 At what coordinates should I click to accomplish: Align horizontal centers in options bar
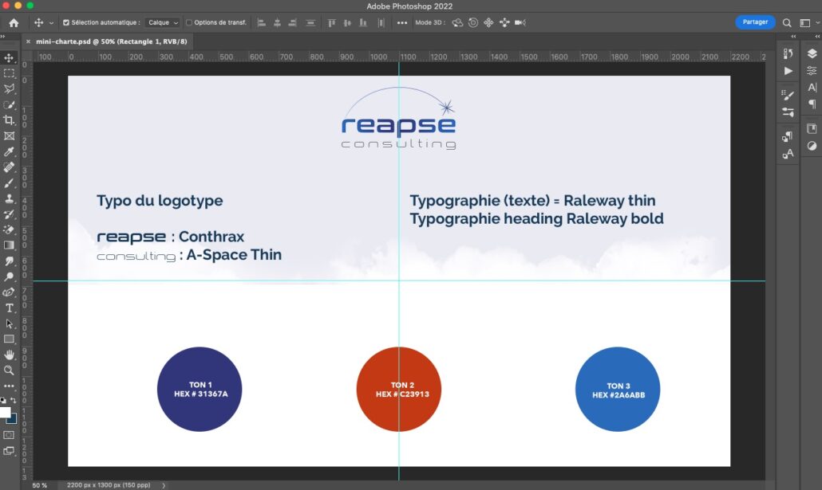tap(277, 22)
